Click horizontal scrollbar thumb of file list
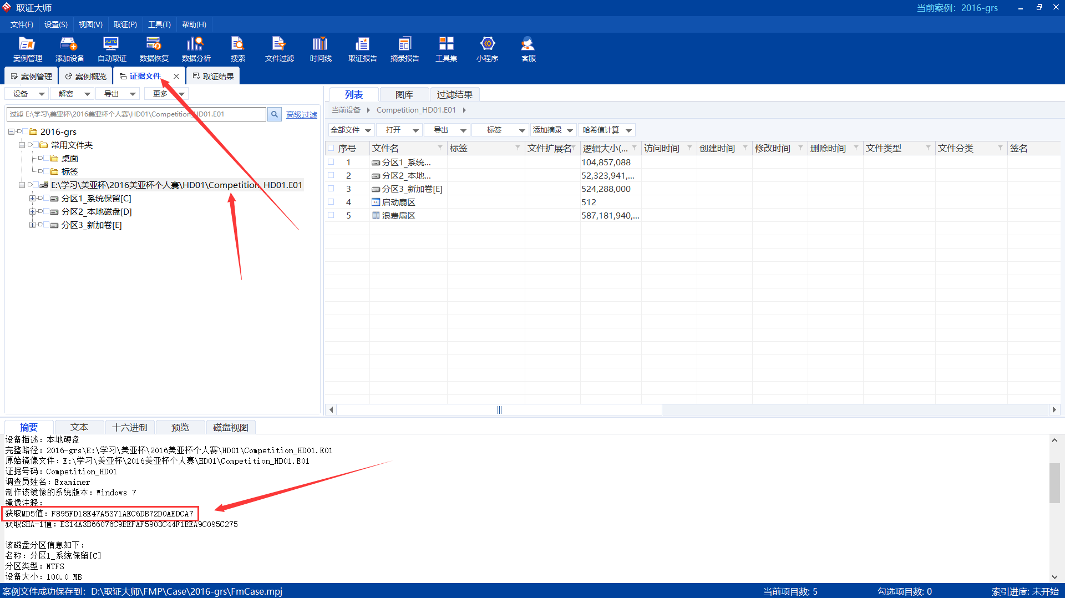The width and height of the screenshot is (1065, 598). pos(499,410)
